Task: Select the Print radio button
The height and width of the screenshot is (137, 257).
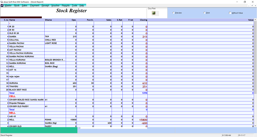Action: click(x=204, y=13)
